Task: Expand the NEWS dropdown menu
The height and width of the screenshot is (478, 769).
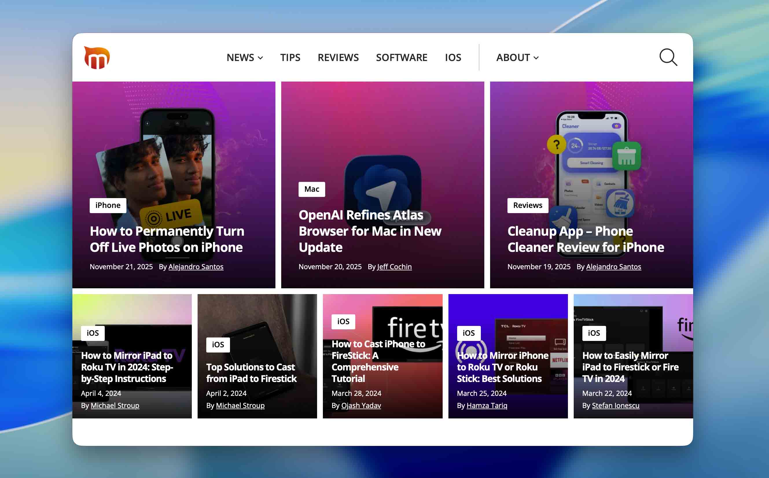Action: (244, 58)
